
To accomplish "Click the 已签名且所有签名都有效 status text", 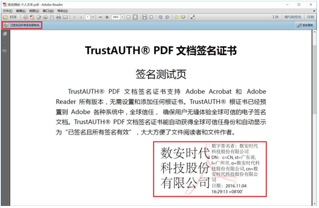I will click(x=25, y=25).
